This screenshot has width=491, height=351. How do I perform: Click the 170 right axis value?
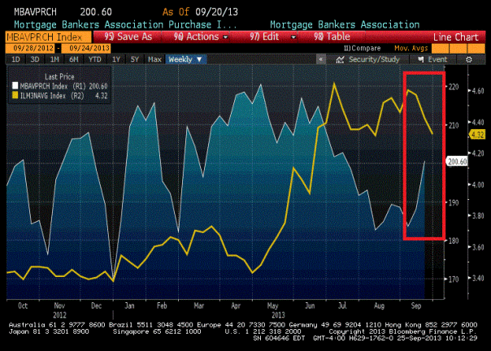tap(454, 279)
